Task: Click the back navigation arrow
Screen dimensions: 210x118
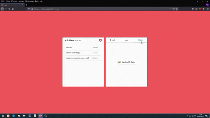Action: 2,9
